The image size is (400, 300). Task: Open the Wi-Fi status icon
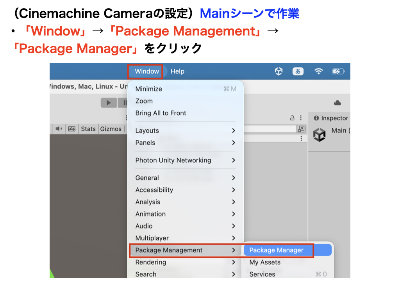[318, 71]
